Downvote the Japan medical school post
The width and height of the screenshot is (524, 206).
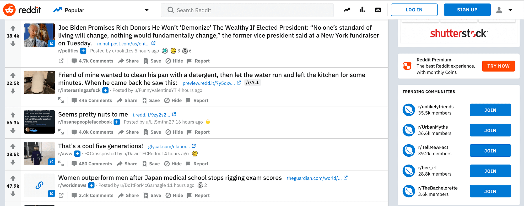point(13,194)
